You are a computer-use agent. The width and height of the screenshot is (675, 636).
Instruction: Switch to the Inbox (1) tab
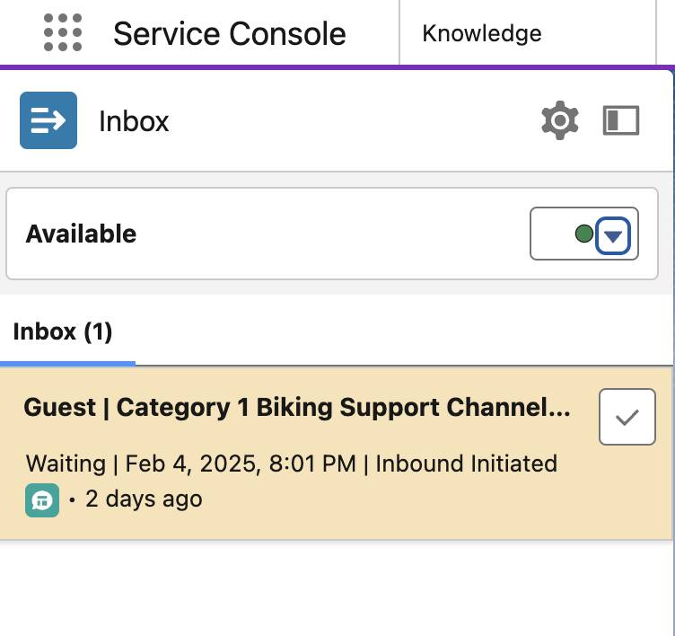63,331
